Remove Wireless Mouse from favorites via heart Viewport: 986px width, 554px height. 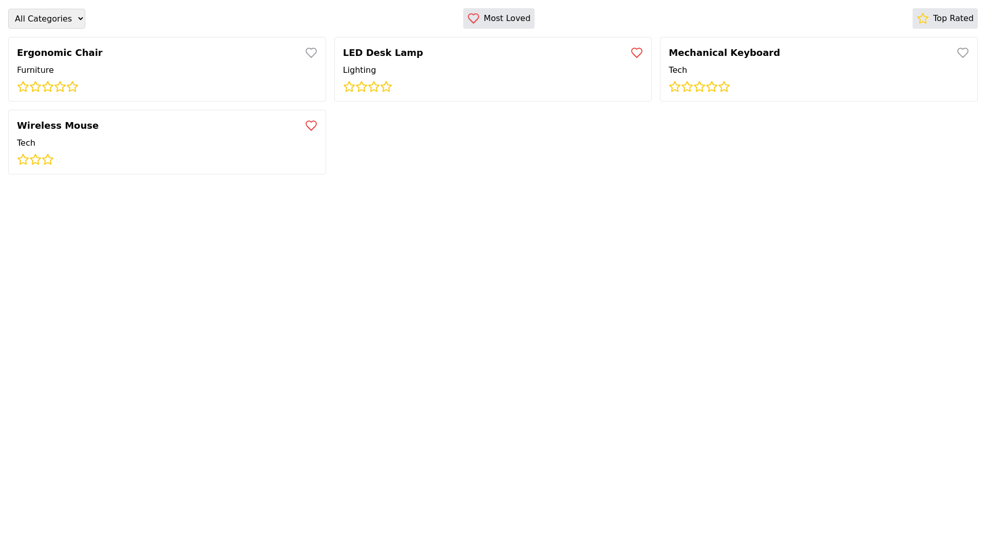click(x=311, y=126)
